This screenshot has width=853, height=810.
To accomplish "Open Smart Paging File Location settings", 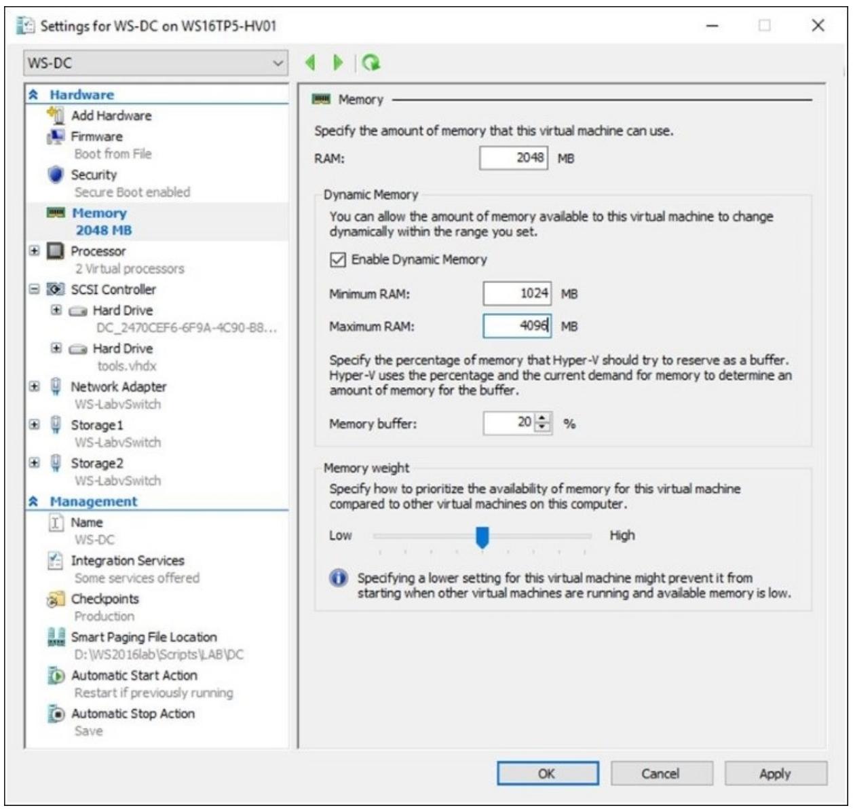I will pyautogui.click(x=144, y=637).
